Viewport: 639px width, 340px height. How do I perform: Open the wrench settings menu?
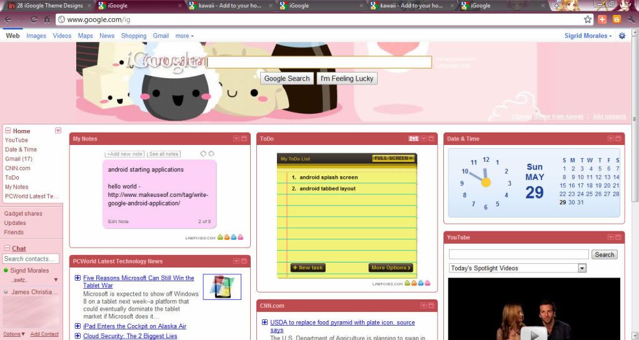click(x=631, y=19)
